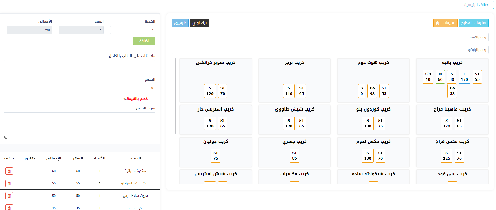Click the بحث بالباركود barcode search field
This screenshot has height=210, width=496.
click(x=330, y=50)
